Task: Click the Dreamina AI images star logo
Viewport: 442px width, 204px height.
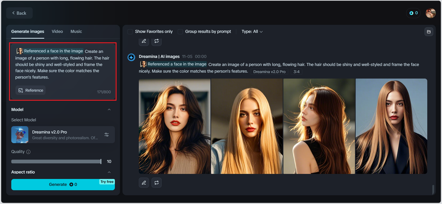Action: point(131,57)
